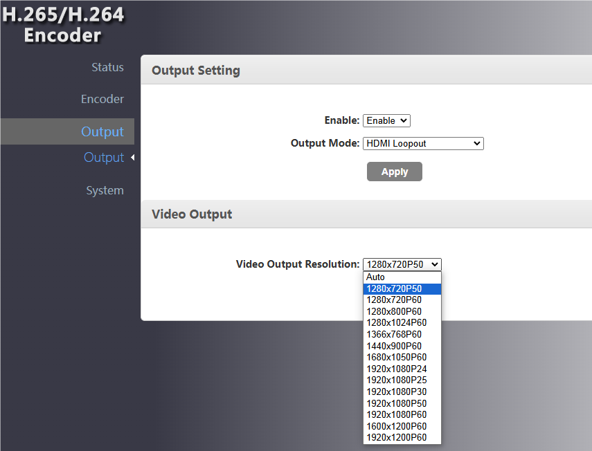Choose Auto resolution option
The image size is (592, 451).
coord(402,277)
